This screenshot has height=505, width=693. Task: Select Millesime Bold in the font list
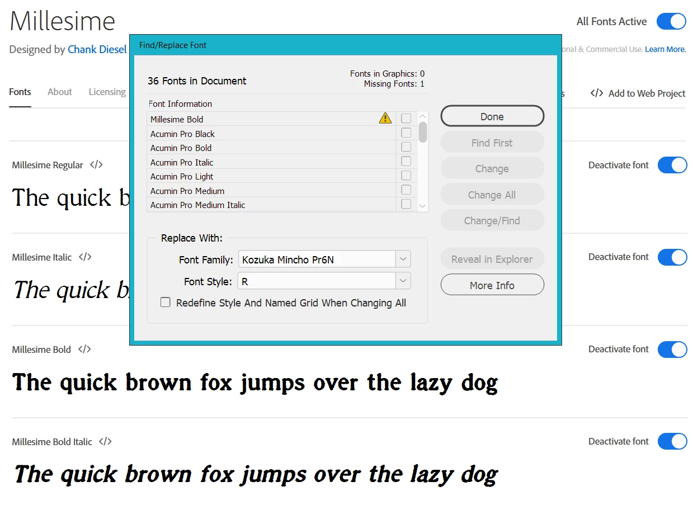271,119
